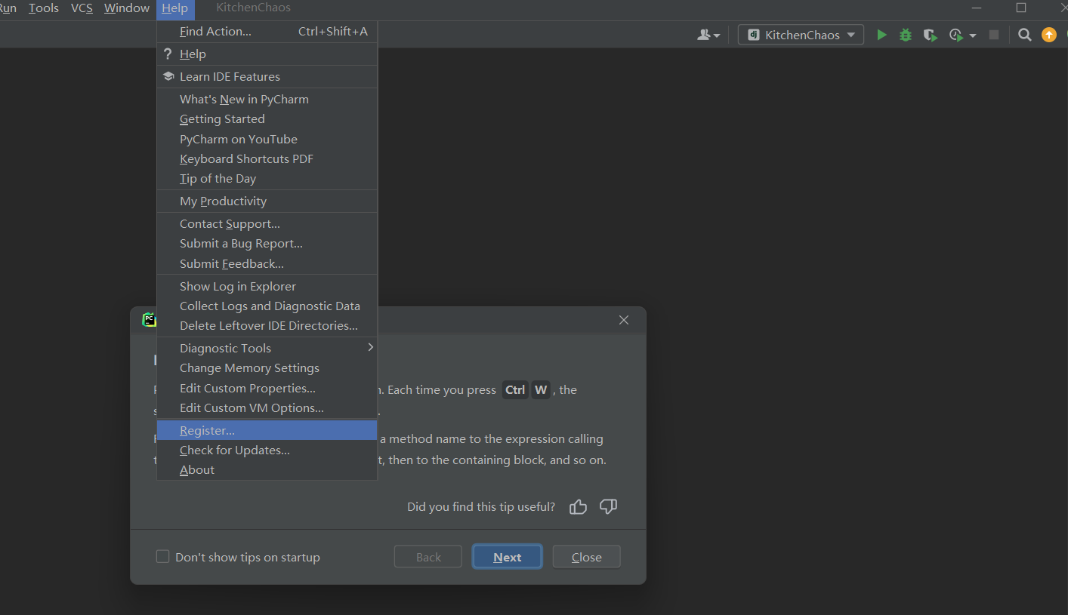Screen dimensions: 1068x615
Task: Open the Tools menu
Action: (x=44, y=8)
